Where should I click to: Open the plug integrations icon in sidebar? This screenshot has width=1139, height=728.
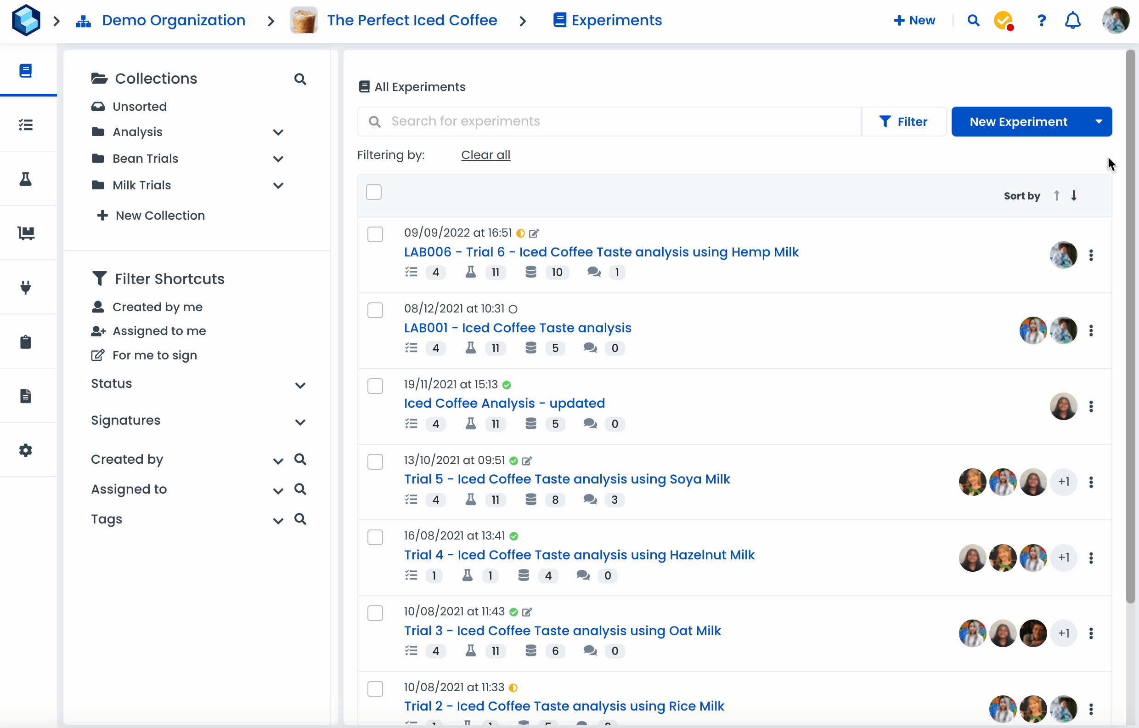(x=26, y=287)
